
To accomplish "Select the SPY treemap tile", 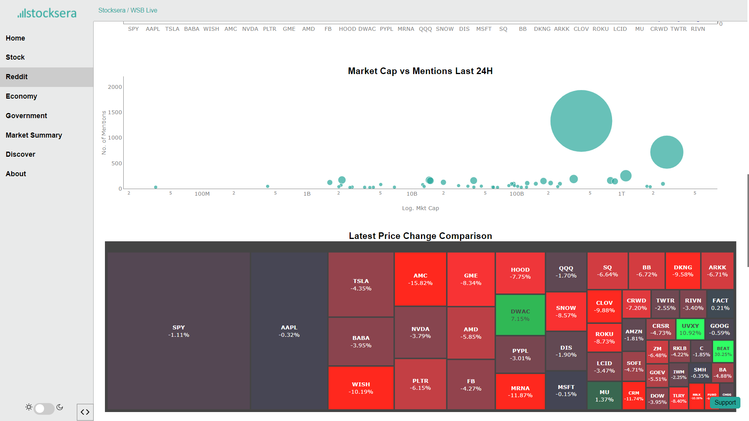I will 179,331.
